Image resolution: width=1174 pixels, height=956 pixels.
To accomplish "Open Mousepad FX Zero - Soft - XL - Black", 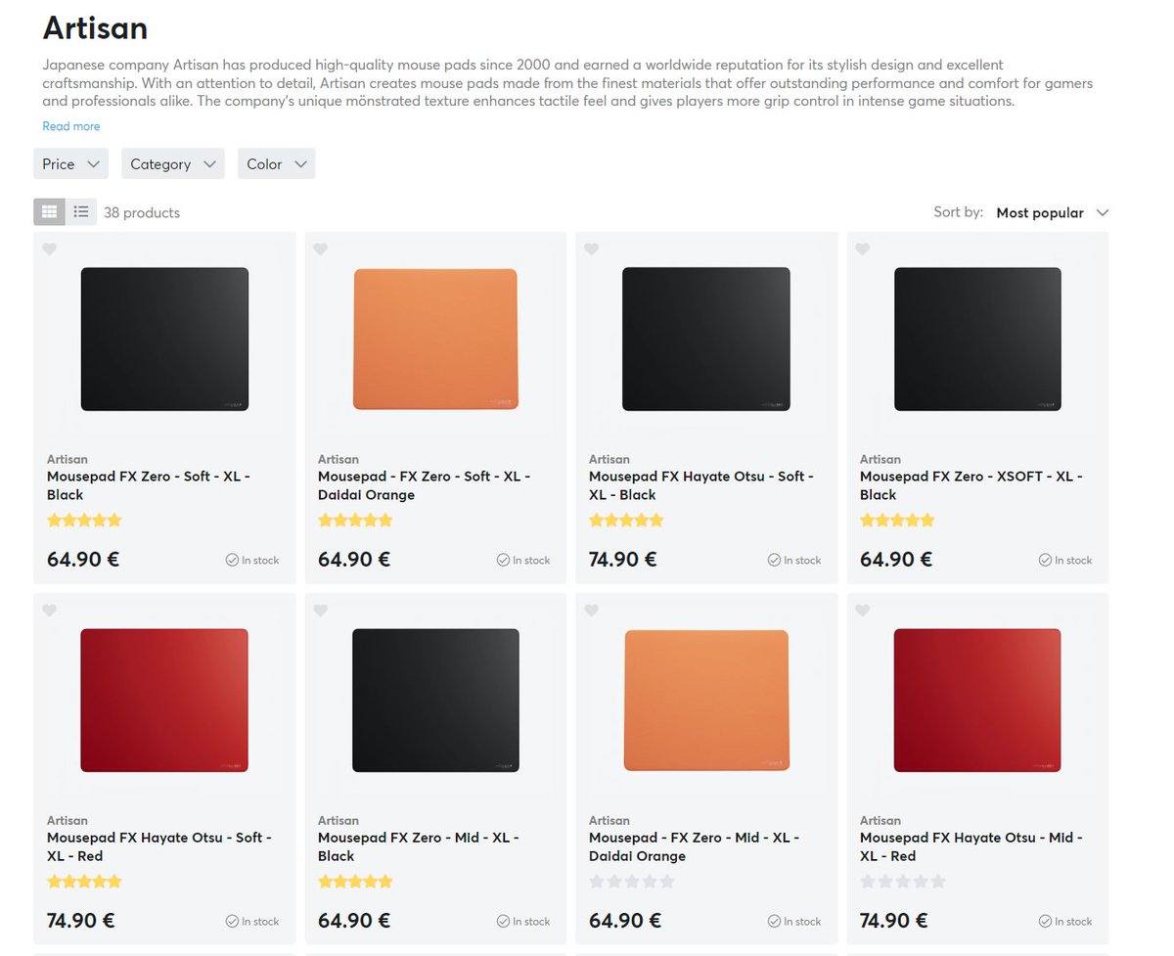I will click(x=149, y=485).
